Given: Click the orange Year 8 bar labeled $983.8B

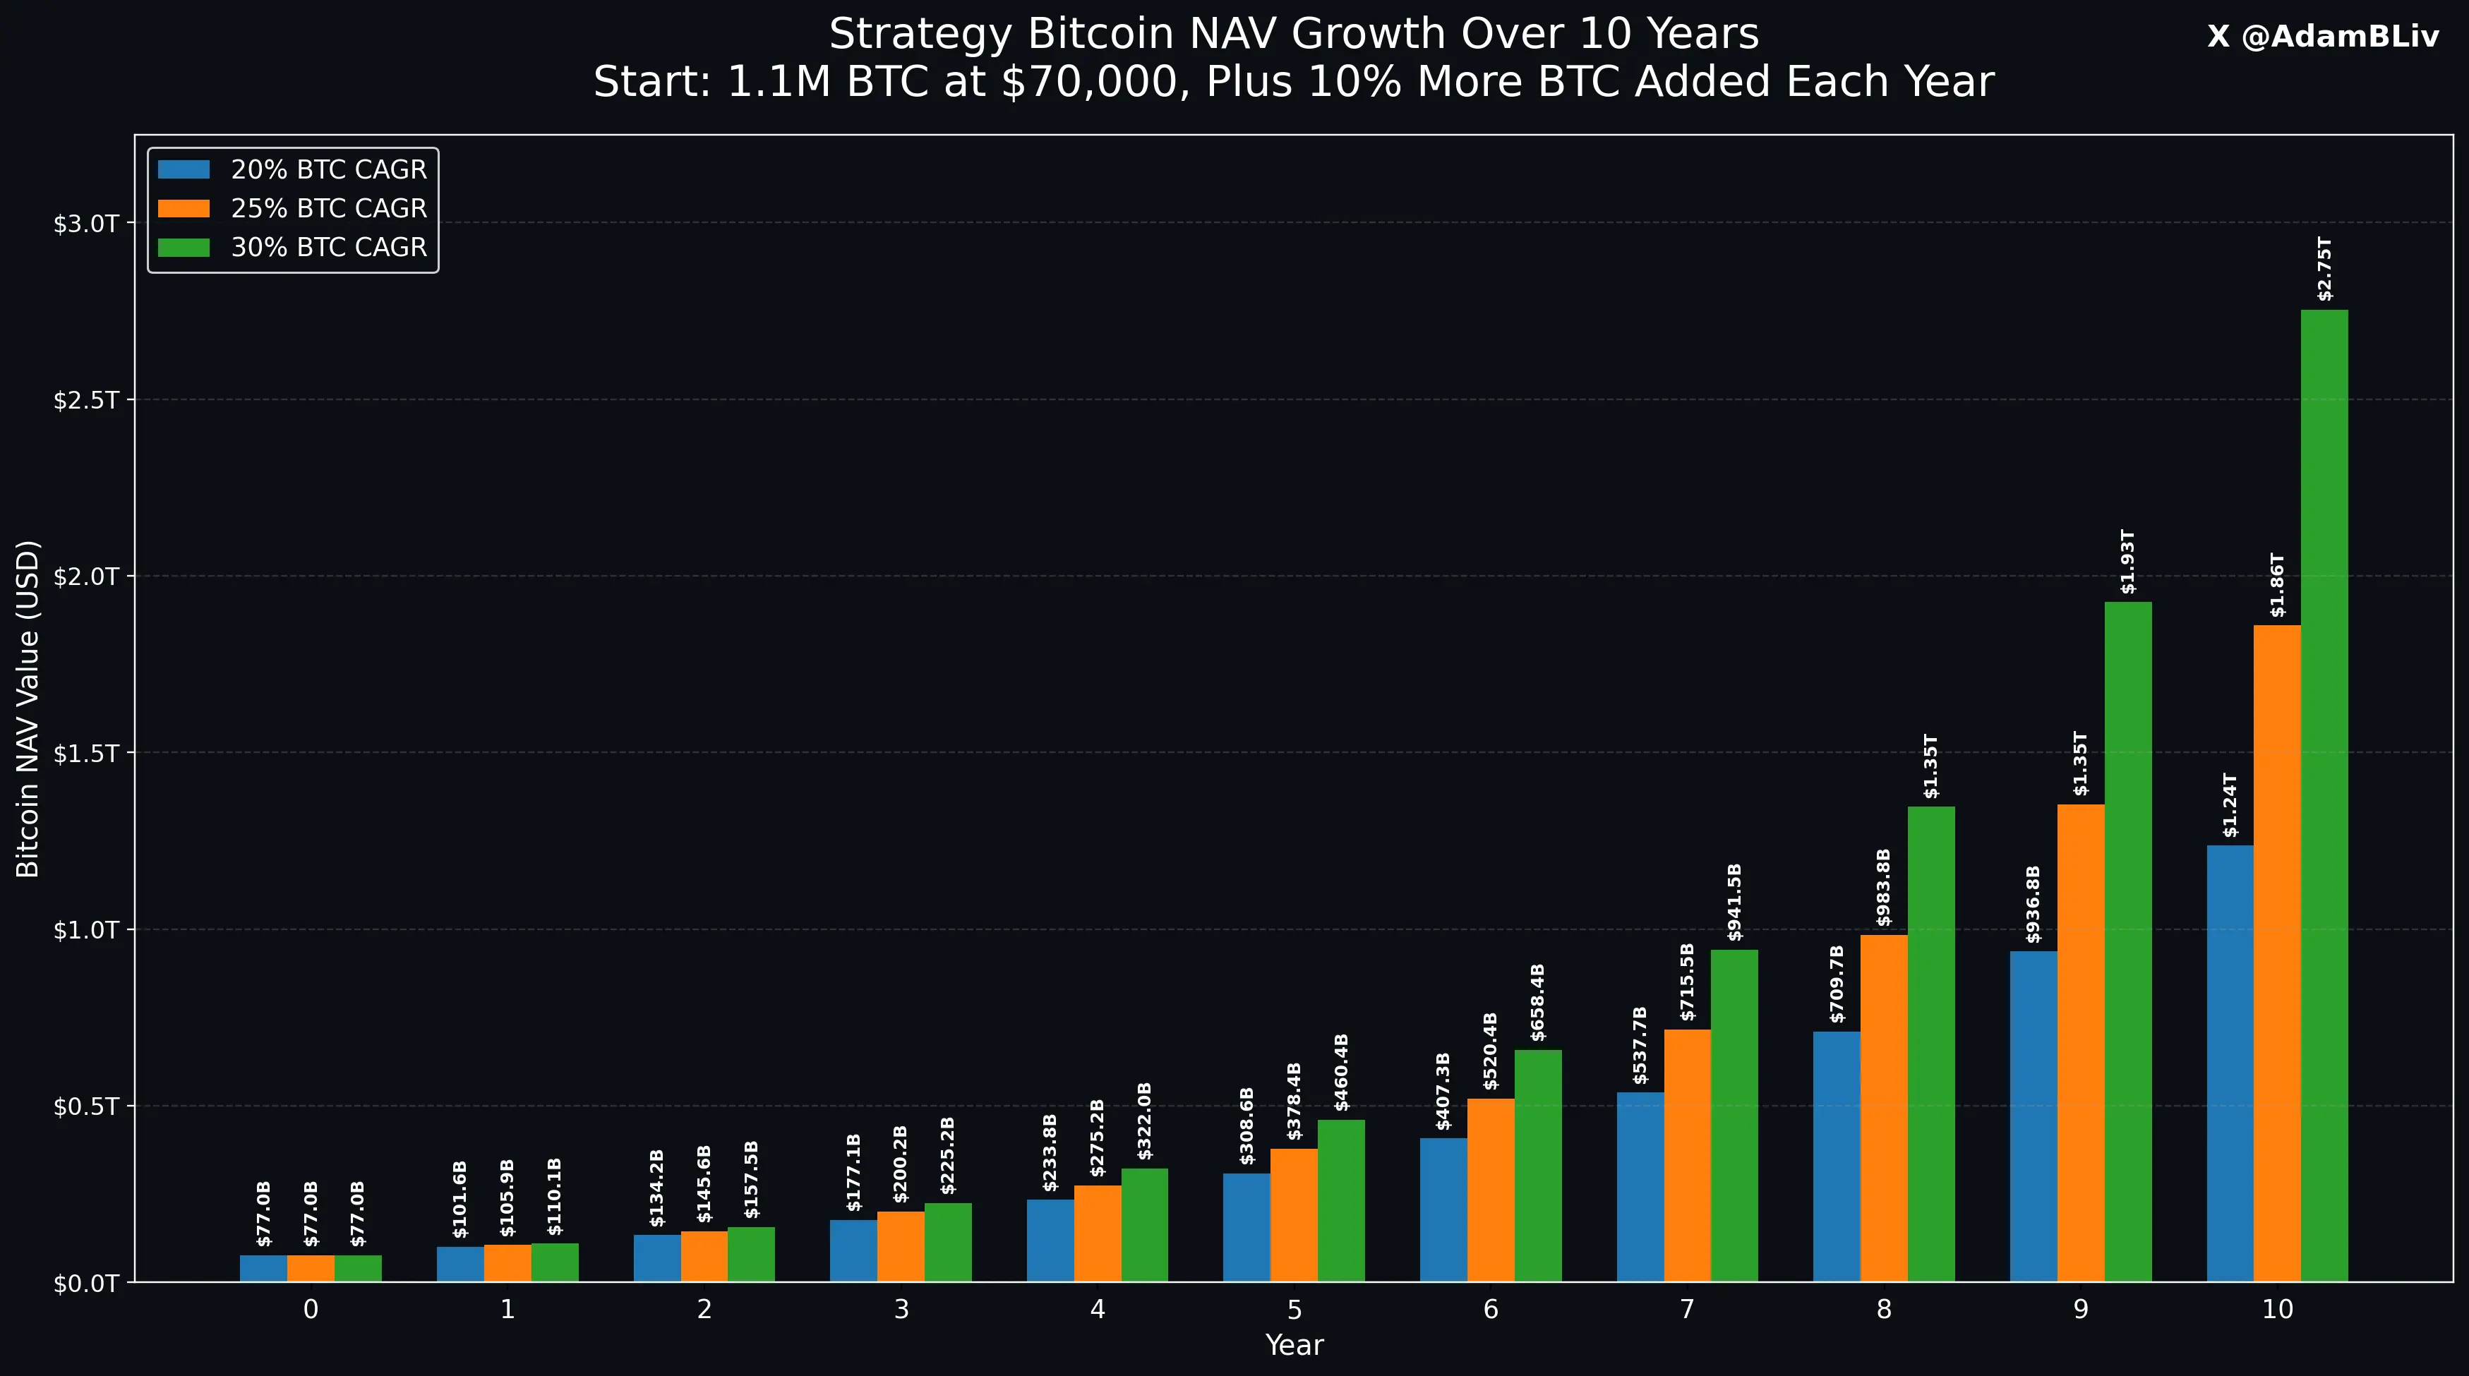Looking at the screenshot, I should pos(1883,1108).
